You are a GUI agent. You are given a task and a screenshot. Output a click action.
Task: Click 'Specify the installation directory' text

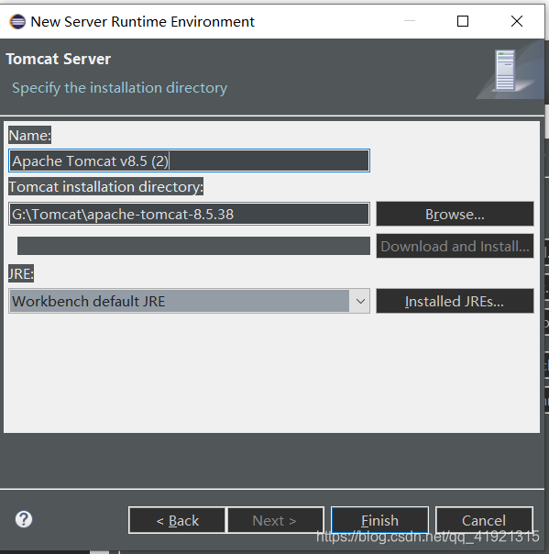[120, 88]
